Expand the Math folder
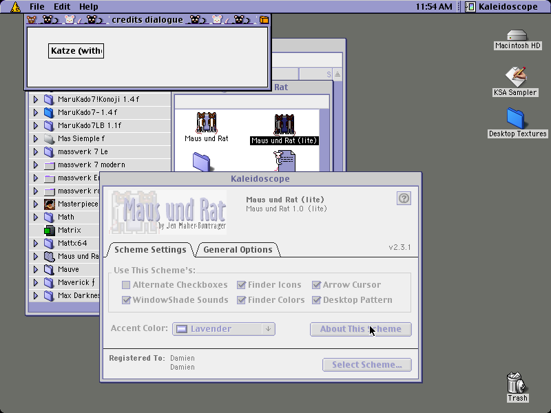The image size is (551, 413). click(x=36, y=217)
